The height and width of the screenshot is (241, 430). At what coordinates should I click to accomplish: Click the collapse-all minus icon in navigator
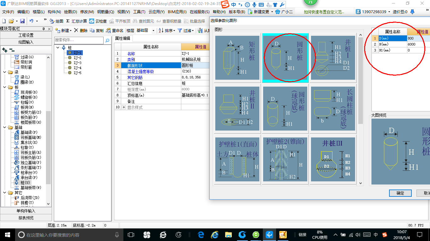pyautogui.click(x=12, y=50)
